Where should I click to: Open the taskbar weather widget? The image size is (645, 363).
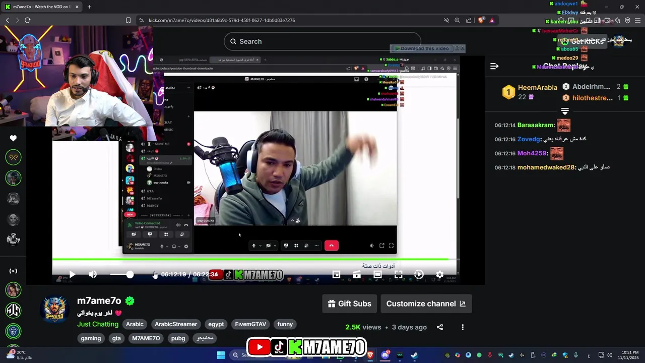18,355
